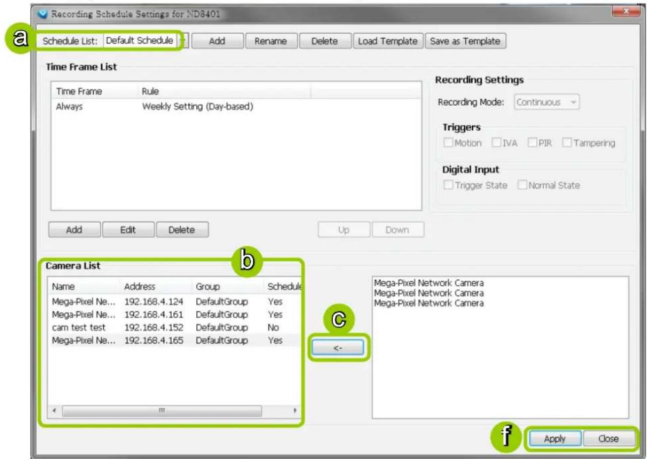Viewport: 647px width, 459px height.
Task: Select third Mega-Pixel Network Camera in right list
Action: point(429,303)
